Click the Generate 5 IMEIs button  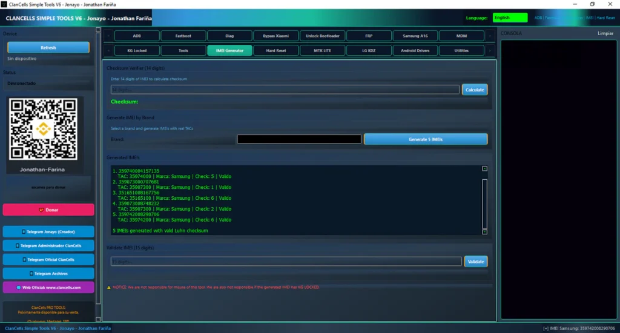tap(426, 139)
